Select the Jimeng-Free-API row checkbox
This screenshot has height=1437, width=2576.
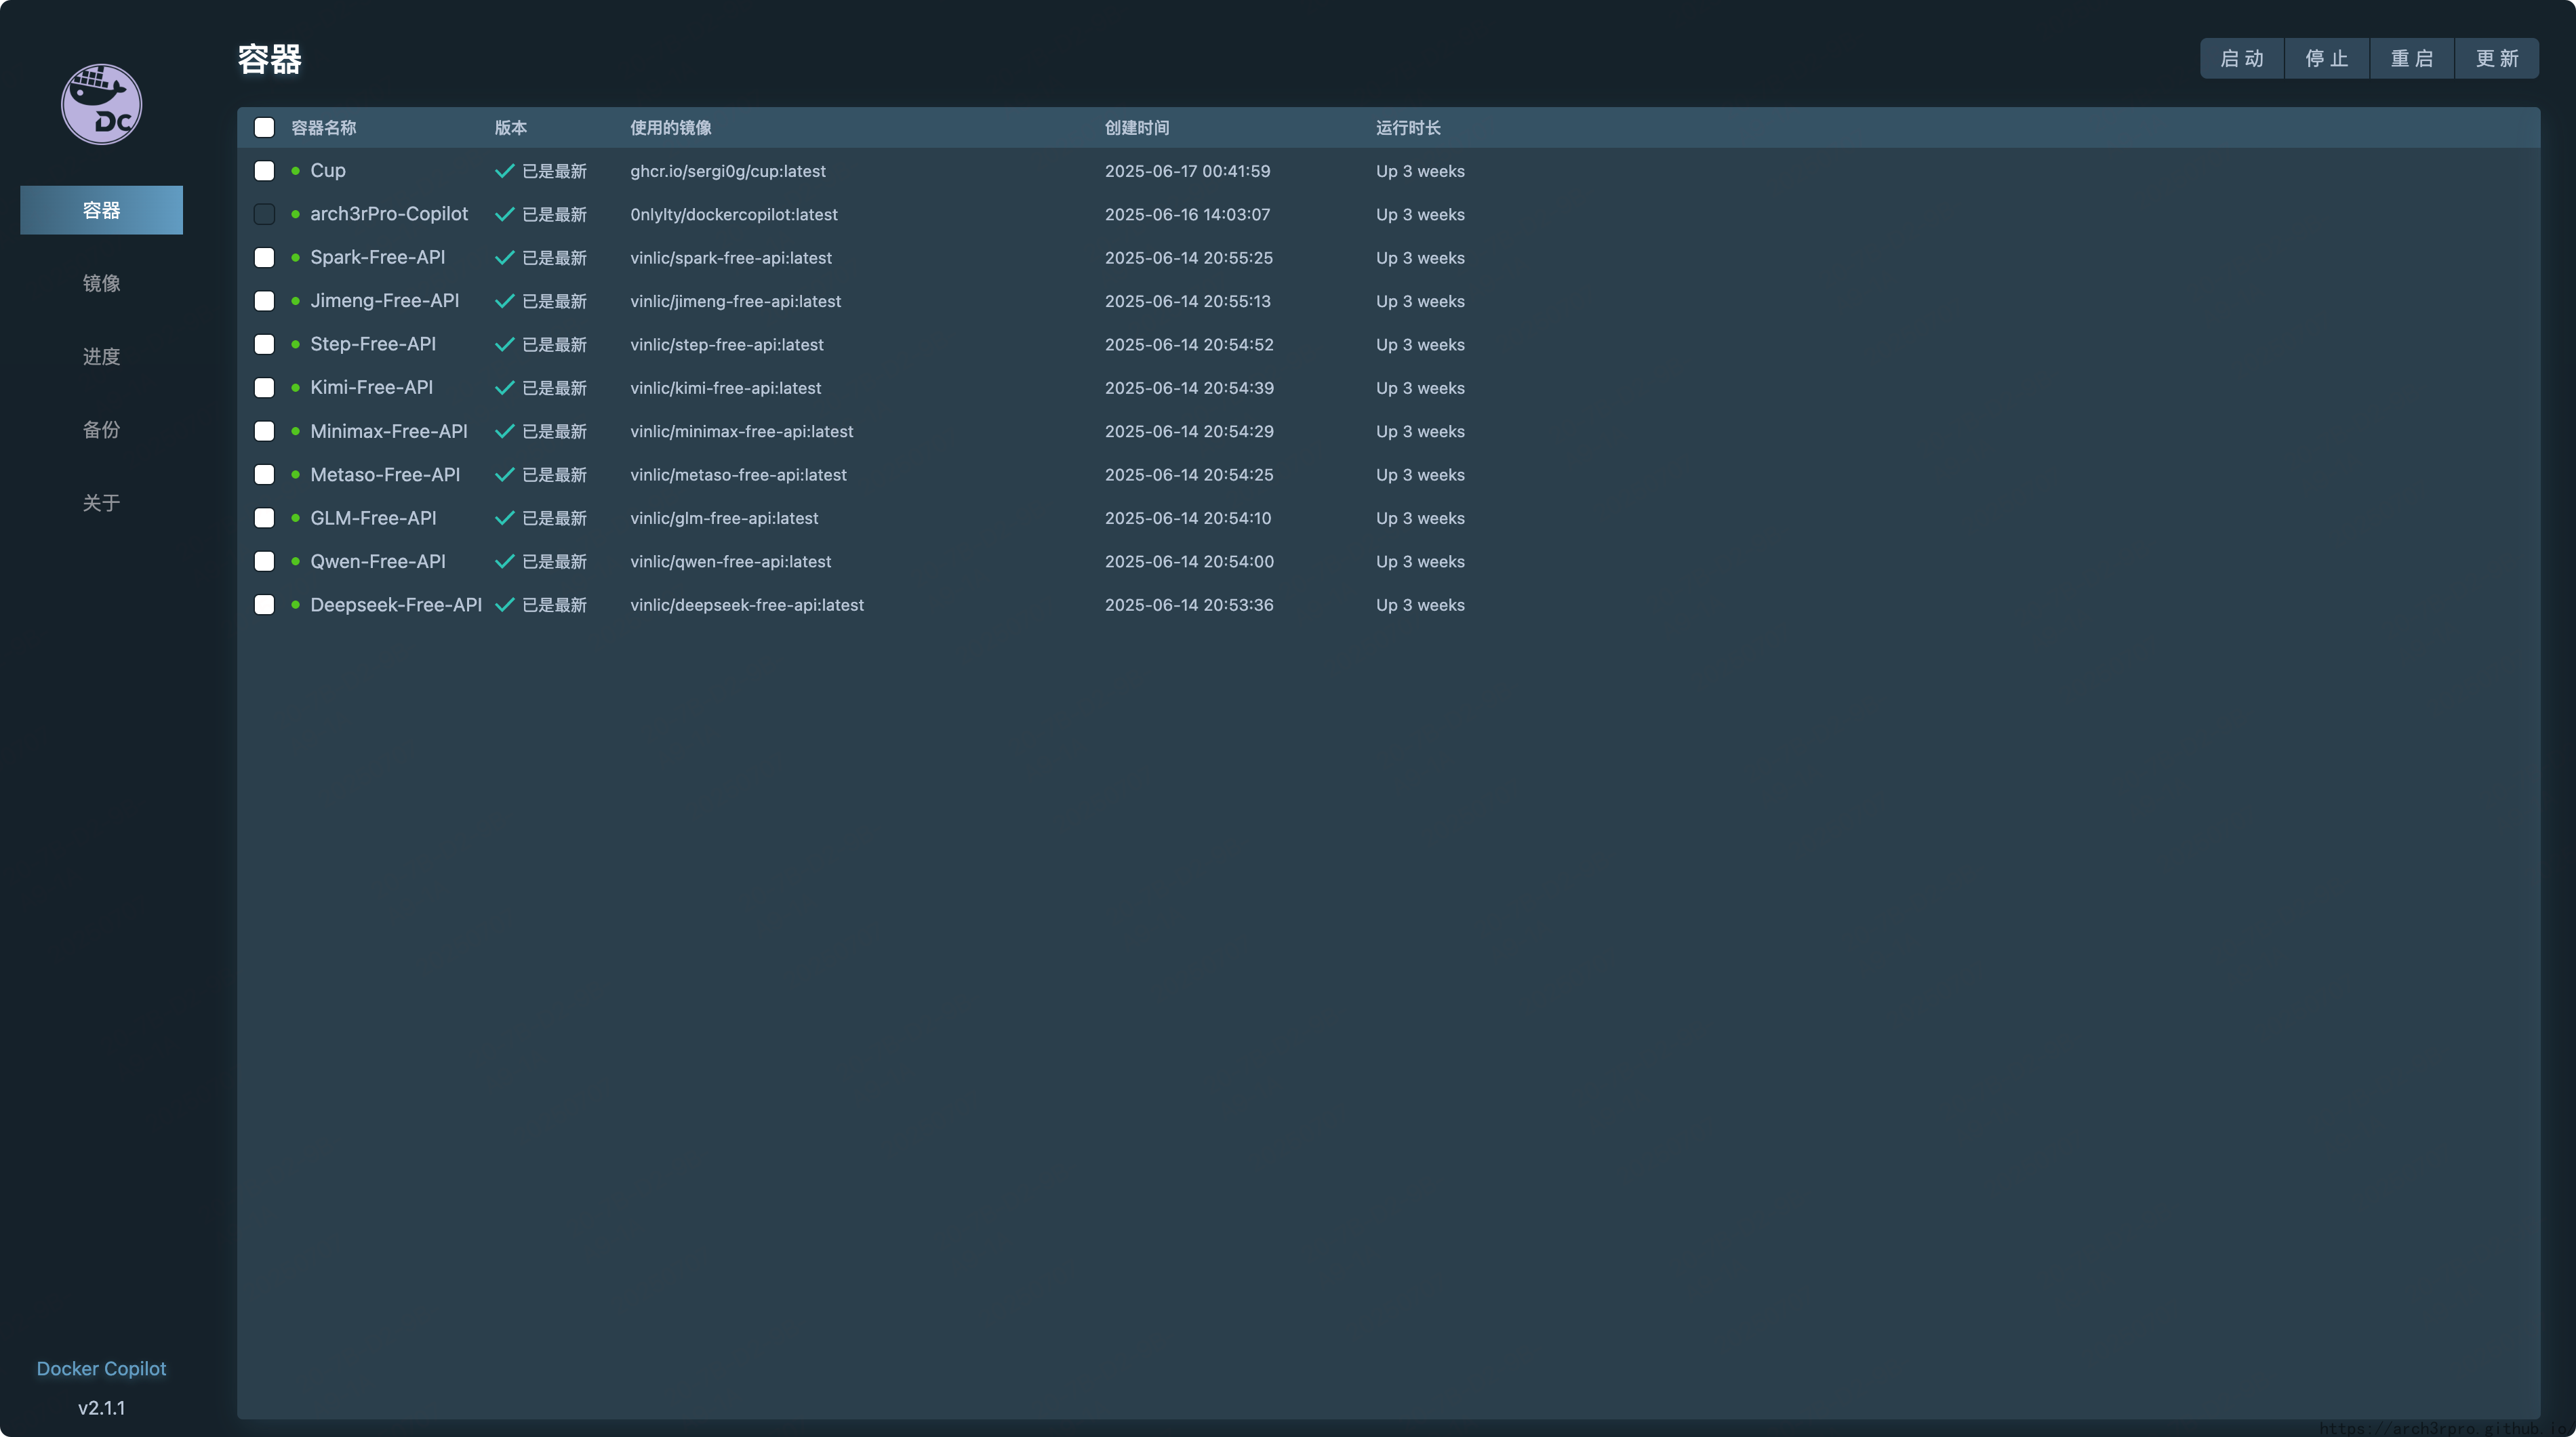[x=264, y=301]
